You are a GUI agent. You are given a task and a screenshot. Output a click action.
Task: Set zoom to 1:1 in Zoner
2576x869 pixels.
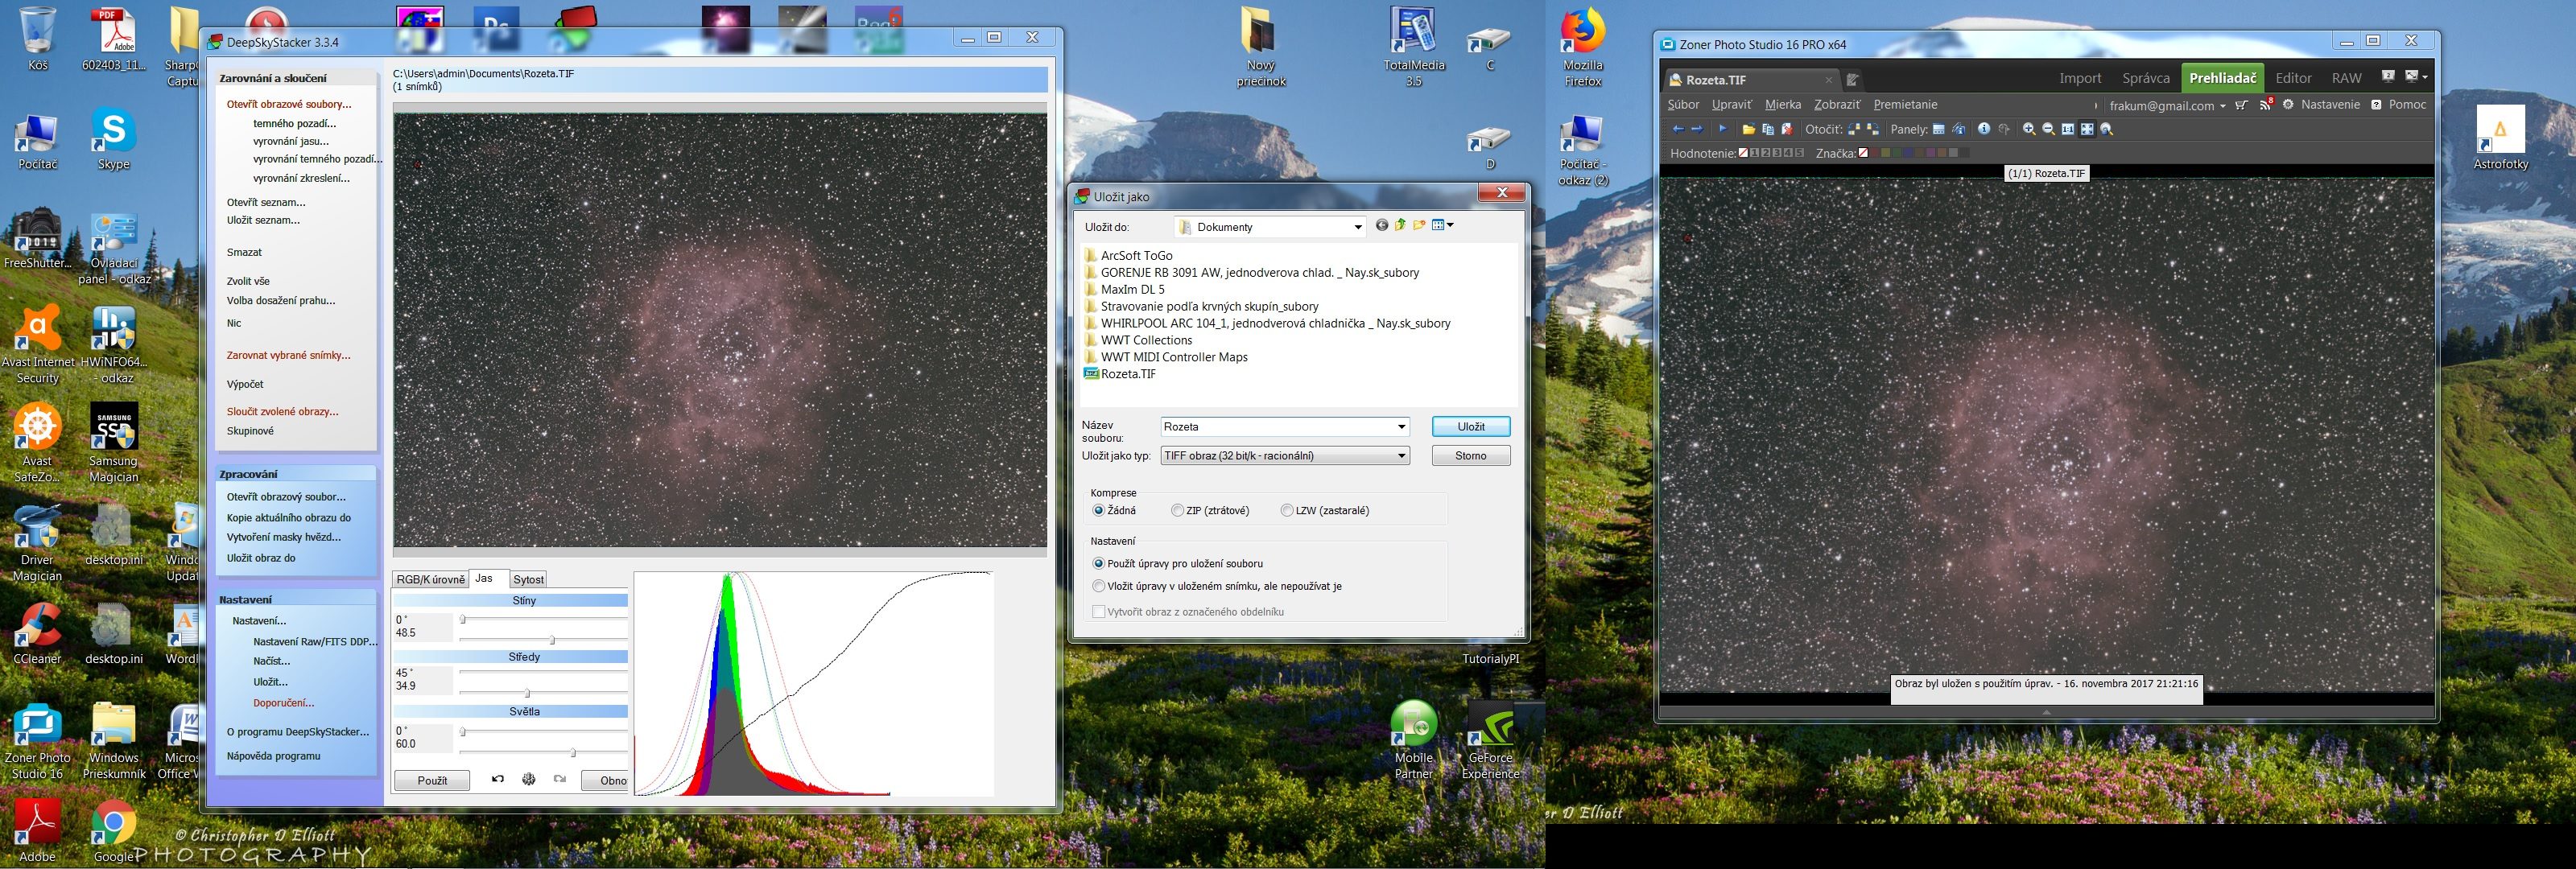(2068, 129)
